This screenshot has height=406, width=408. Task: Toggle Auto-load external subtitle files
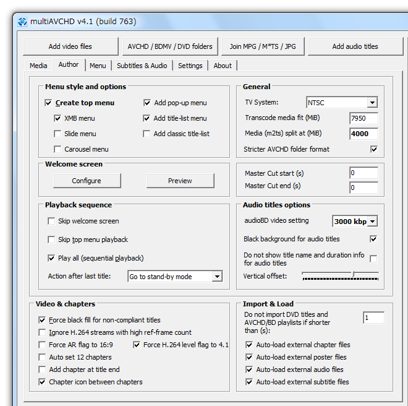pyautogui.click(x=249, y=382)
